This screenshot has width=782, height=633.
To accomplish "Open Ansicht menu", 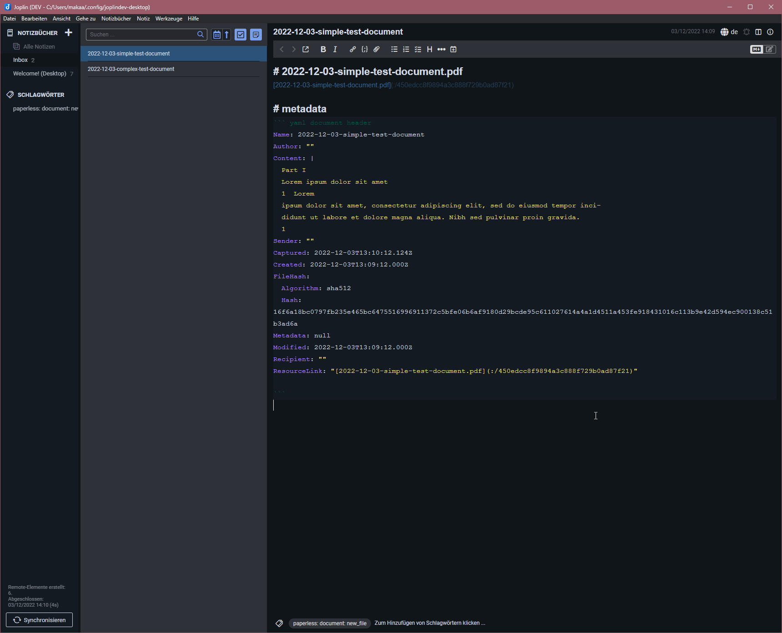I will tap(61, 19).
